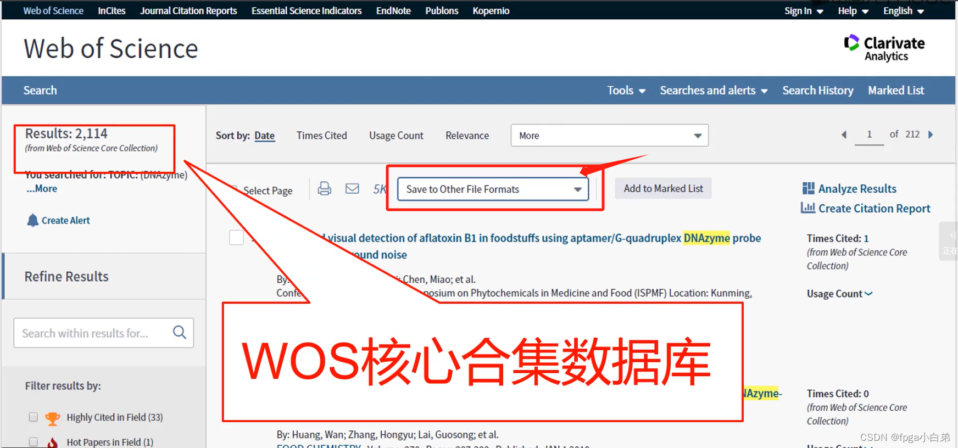Click the ...More link under search query
Viewport: 958px width, 448px height.
(x=42, y=188)
